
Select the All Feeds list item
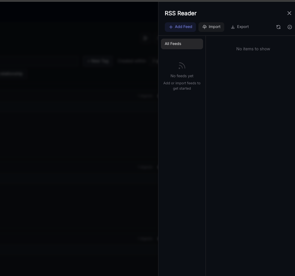click(182, 44)
